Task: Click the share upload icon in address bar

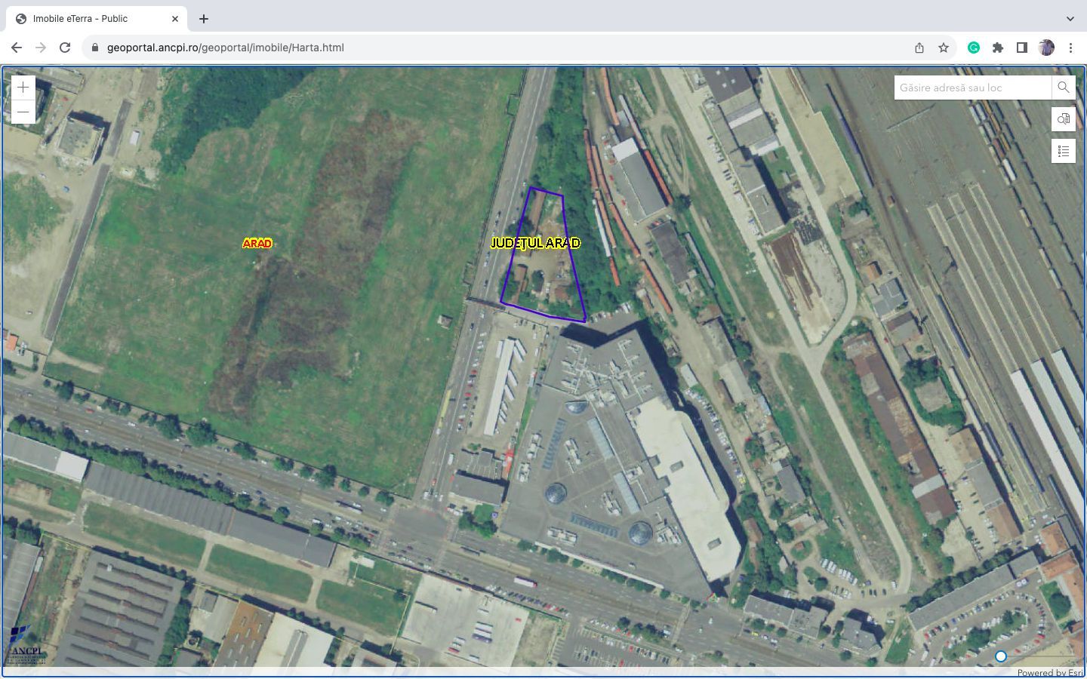Action: [x=919, y=47]
